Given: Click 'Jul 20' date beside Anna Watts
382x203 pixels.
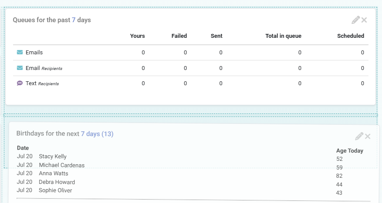Looking at the screenshot, I should tap(24, 173).
